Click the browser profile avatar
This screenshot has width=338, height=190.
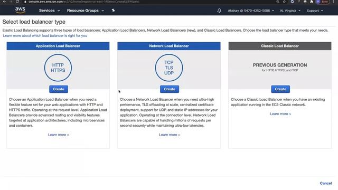click(x=318, y=2)
